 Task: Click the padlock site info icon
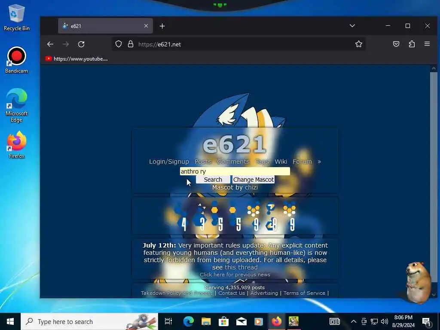pyautogui.click(x=131, y=44)
